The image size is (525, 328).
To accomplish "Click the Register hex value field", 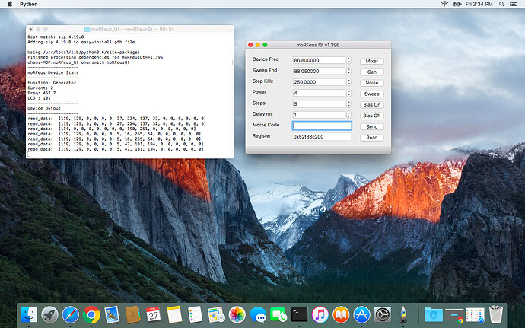I will click(322, 137).
